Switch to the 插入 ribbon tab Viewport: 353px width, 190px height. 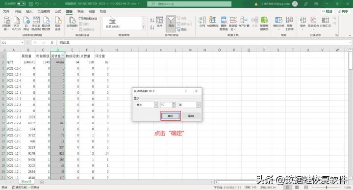29,11
